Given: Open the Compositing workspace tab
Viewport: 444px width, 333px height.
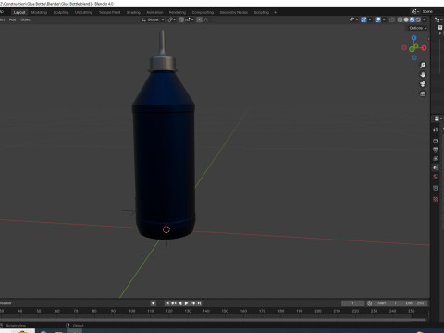Looking at the screenshot, I should coord(203,12).
